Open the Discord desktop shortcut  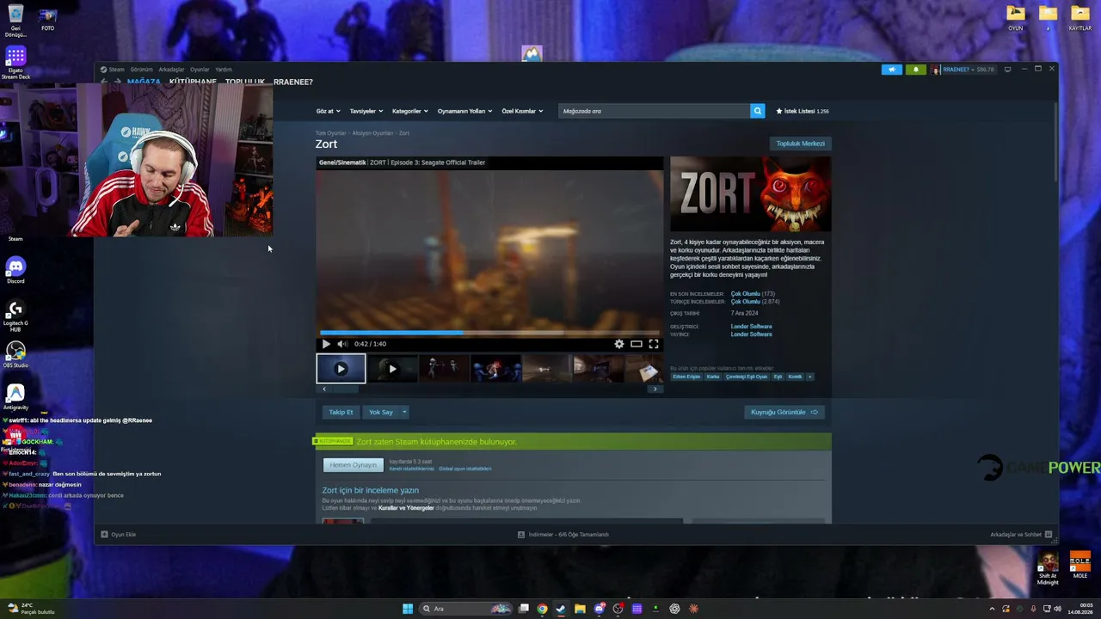click(15, 270)
